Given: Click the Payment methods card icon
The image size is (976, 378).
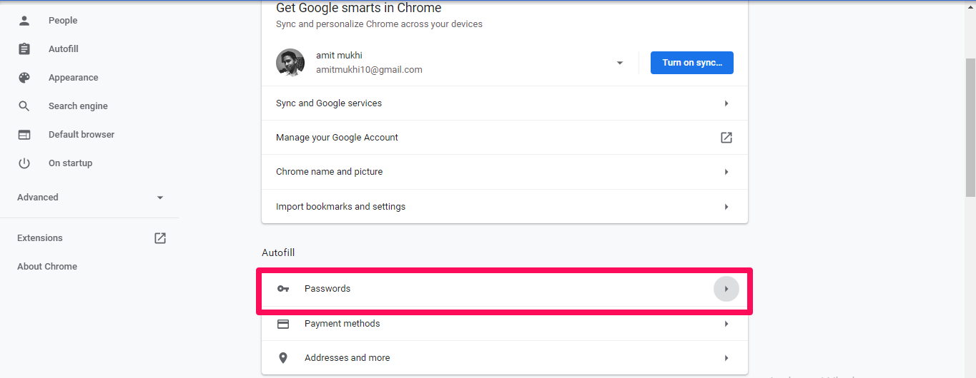Looking at the screenshot, I should [x=283, y=324].
